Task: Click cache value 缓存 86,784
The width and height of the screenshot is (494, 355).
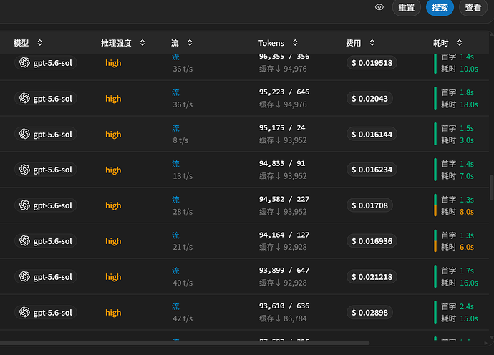Action: (283, 318)
